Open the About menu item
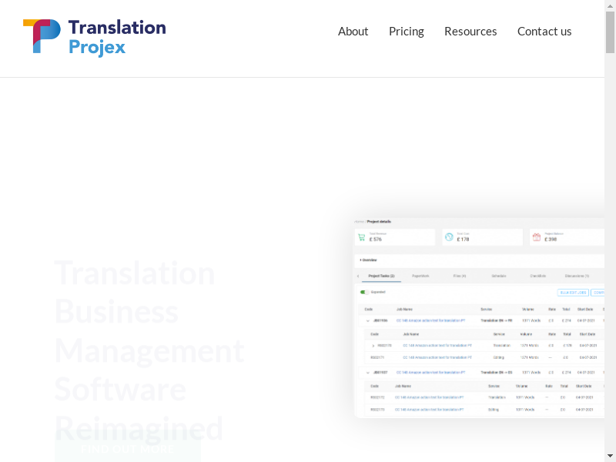This screenshot has height=462, width=616. point(353,31)
